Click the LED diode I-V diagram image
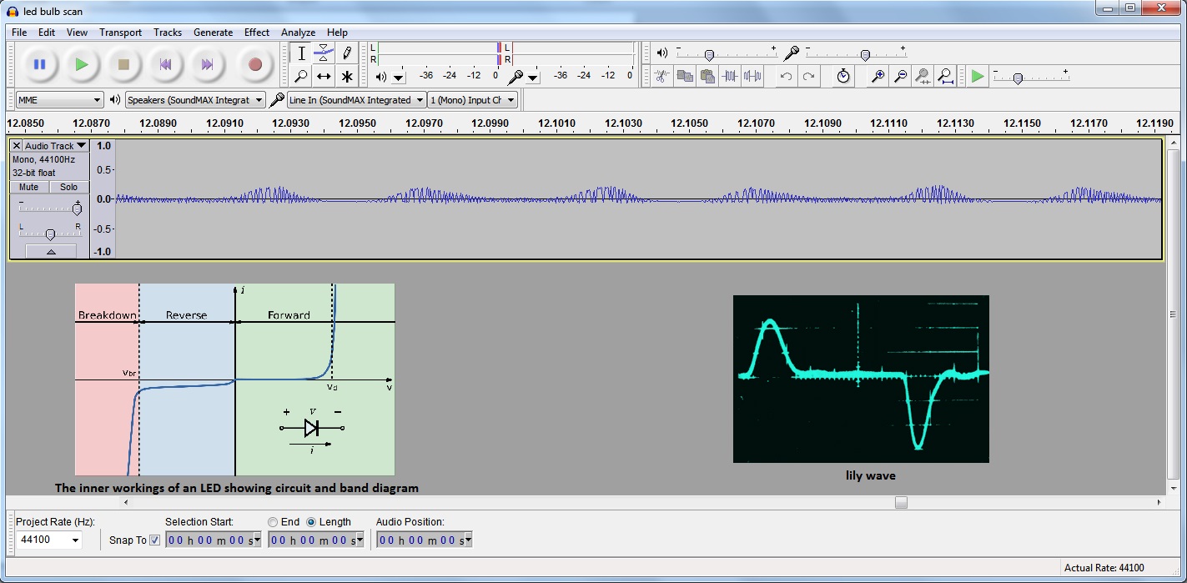The image size is (1187, 583). click(234, 379)
